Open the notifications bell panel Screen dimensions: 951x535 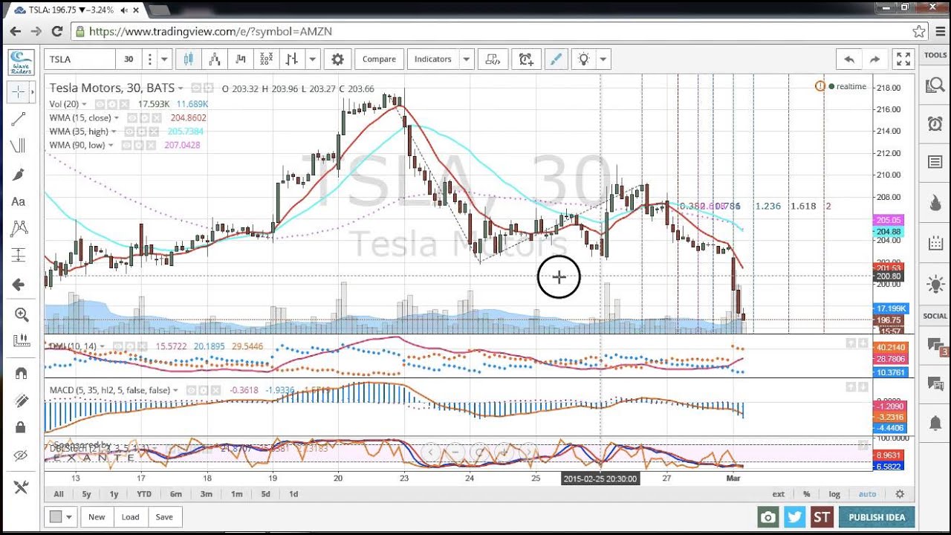(935, 424)
